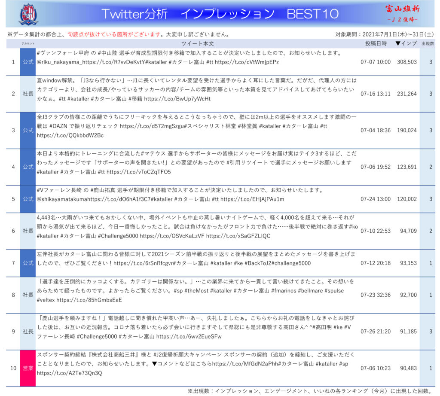Image resolution: width=440 pixels, height=396 pixels.
Task: Open the link https://t.co/vToCZqTFO5
Action: click(x=139, y=172)
